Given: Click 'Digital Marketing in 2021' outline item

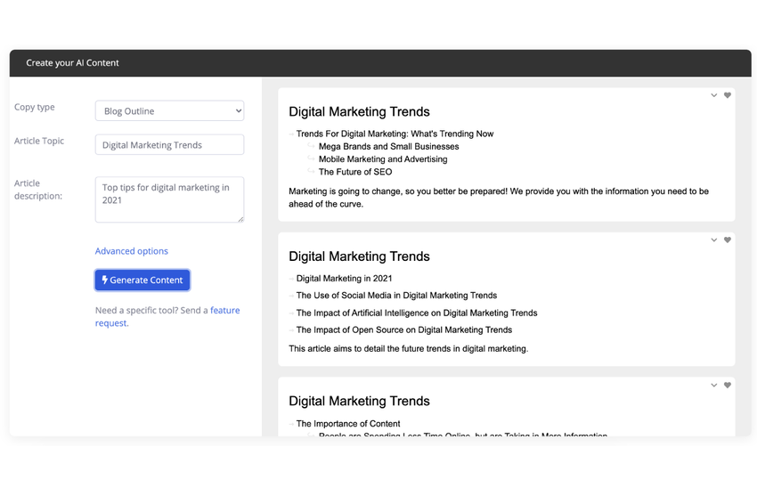Looking at the screenshot, I should 345,279.
